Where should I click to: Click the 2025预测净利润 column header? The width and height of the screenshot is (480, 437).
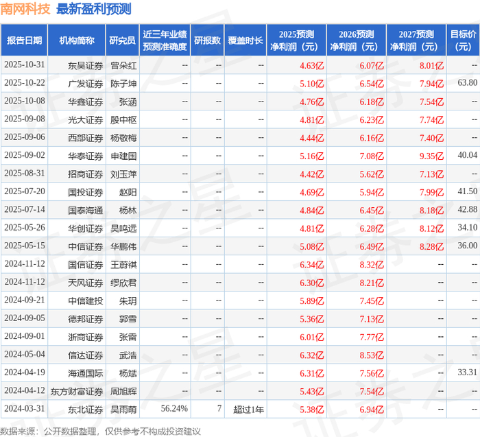[x=296, y=40]
